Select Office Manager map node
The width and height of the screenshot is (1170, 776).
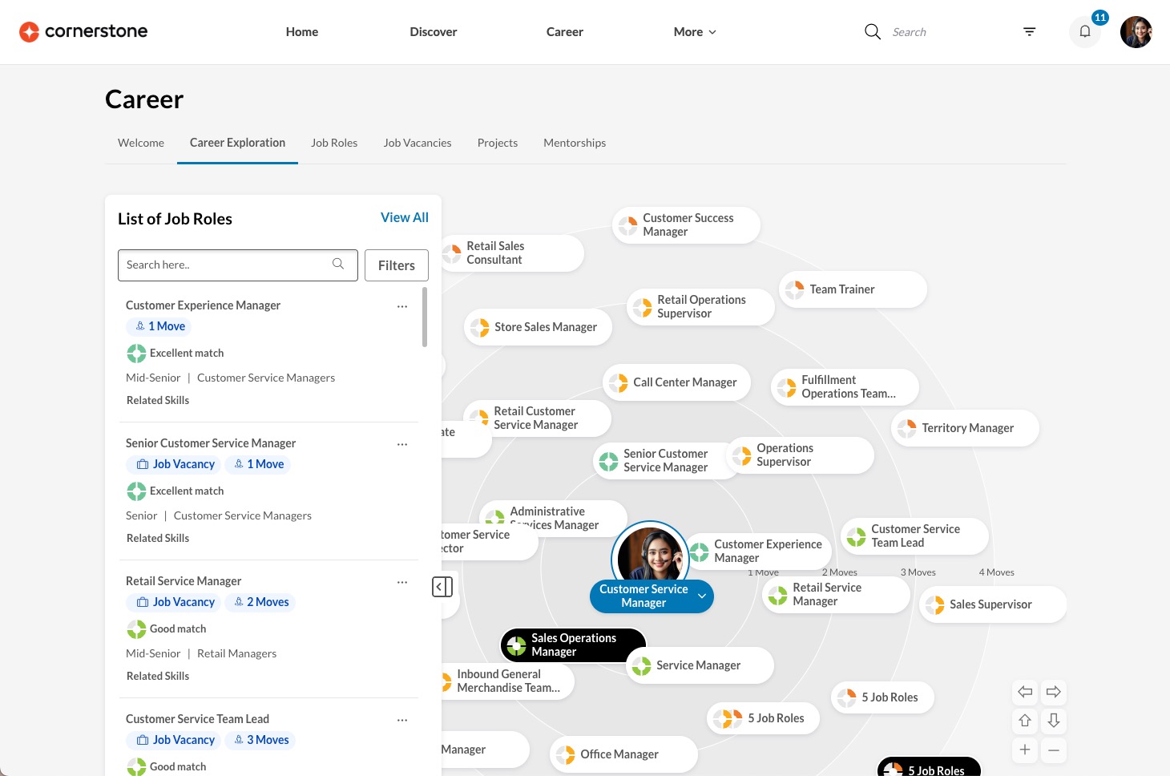(623, 754)
